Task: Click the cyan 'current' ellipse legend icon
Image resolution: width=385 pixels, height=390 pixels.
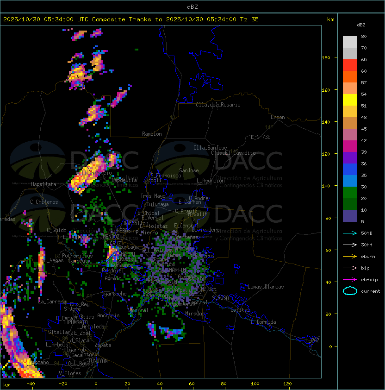Action: [350, 291]
